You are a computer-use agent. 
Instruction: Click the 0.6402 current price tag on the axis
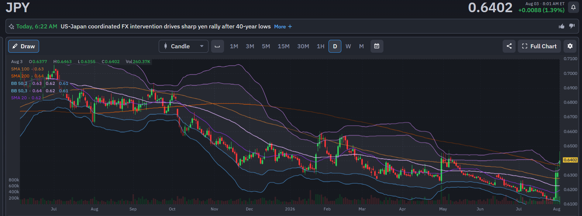571,160
